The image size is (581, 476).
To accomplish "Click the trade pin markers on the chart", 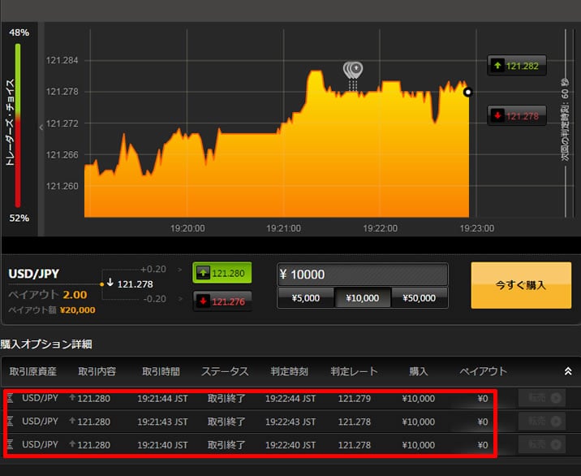I will [x=353, y=71].
